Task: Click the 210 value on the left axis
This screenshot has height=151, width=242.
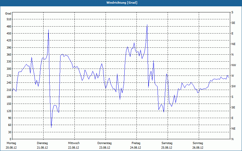Action: tap(9, 90)
